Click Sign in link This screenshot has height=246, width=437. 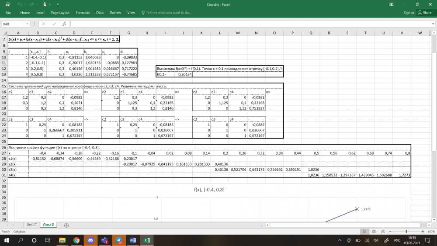click(x=409, y=13)
